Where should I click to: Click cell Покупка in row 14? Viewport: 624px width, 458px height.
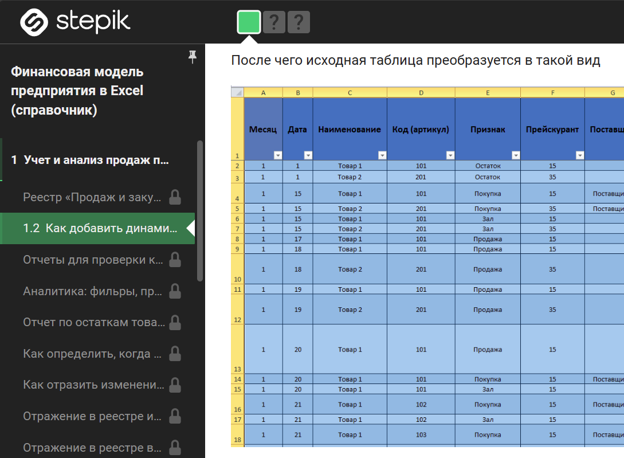[x=488, y=379]
